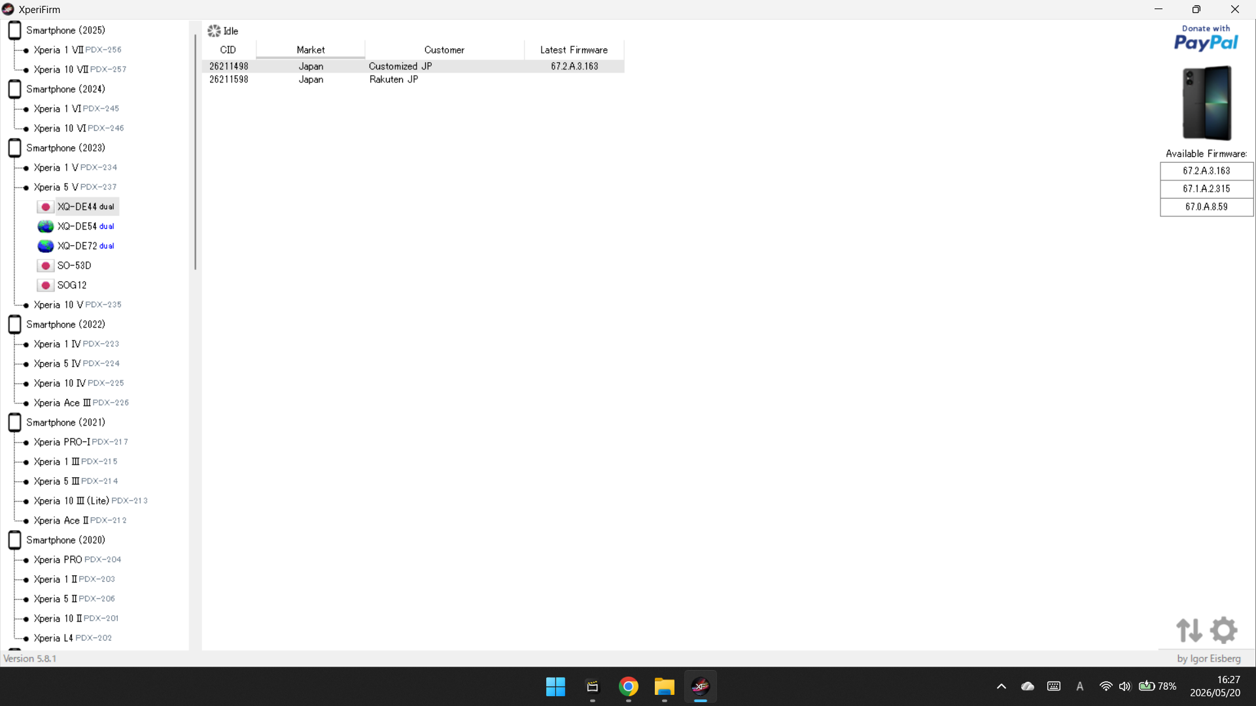Expand Xperia 10 VI PDX-246
The image size is (1256, 706).
pos(78,128)
